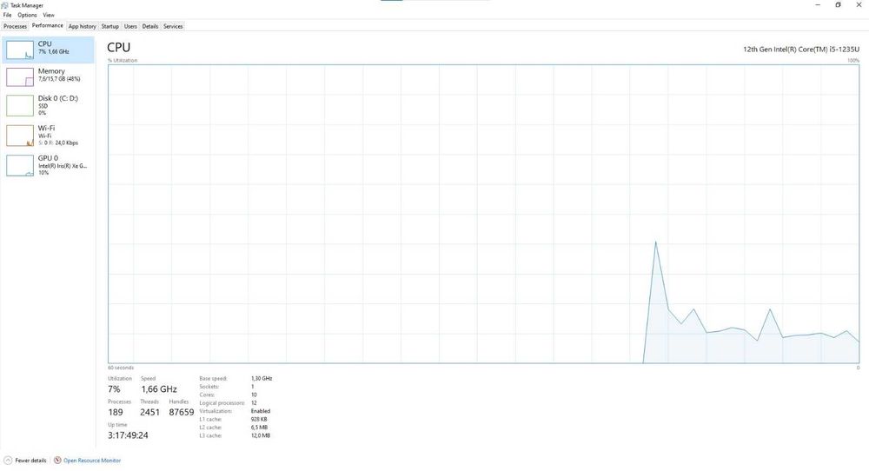Open the File menu
This screenshot has height=471, width=869.
point(7,15)
